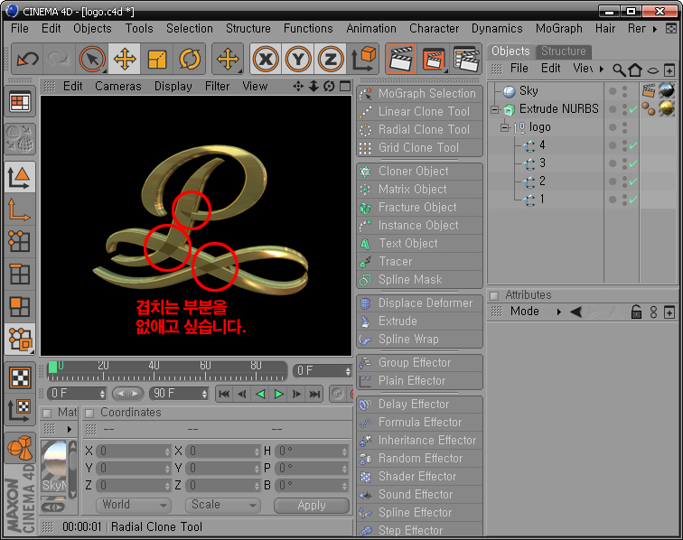Open the Scale mode dropdown
The height and width of the screenshot is (540, 683).
(222, 506)
